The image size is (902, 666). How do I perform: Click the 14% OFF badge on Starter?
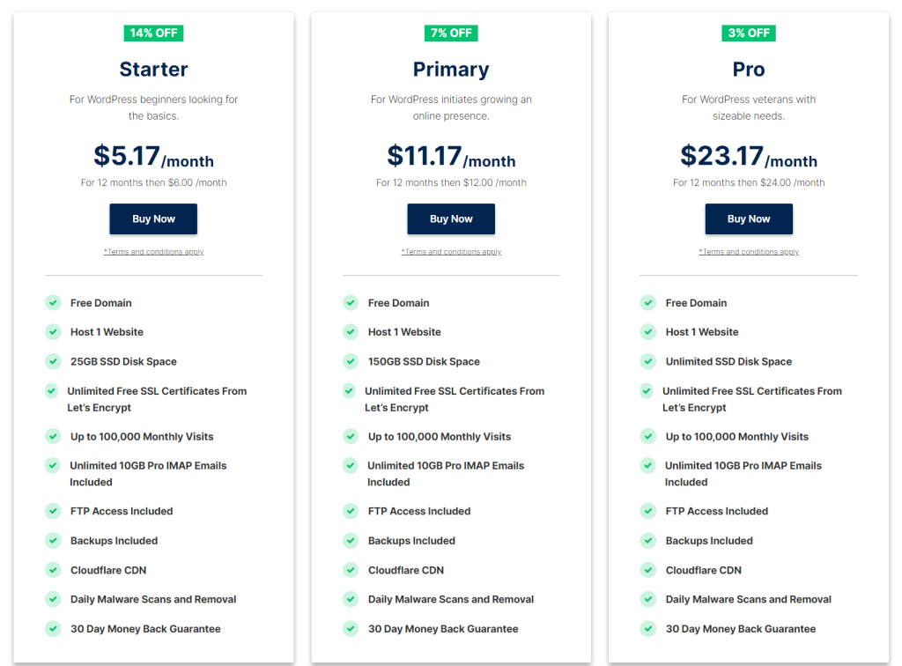[153, 33]
